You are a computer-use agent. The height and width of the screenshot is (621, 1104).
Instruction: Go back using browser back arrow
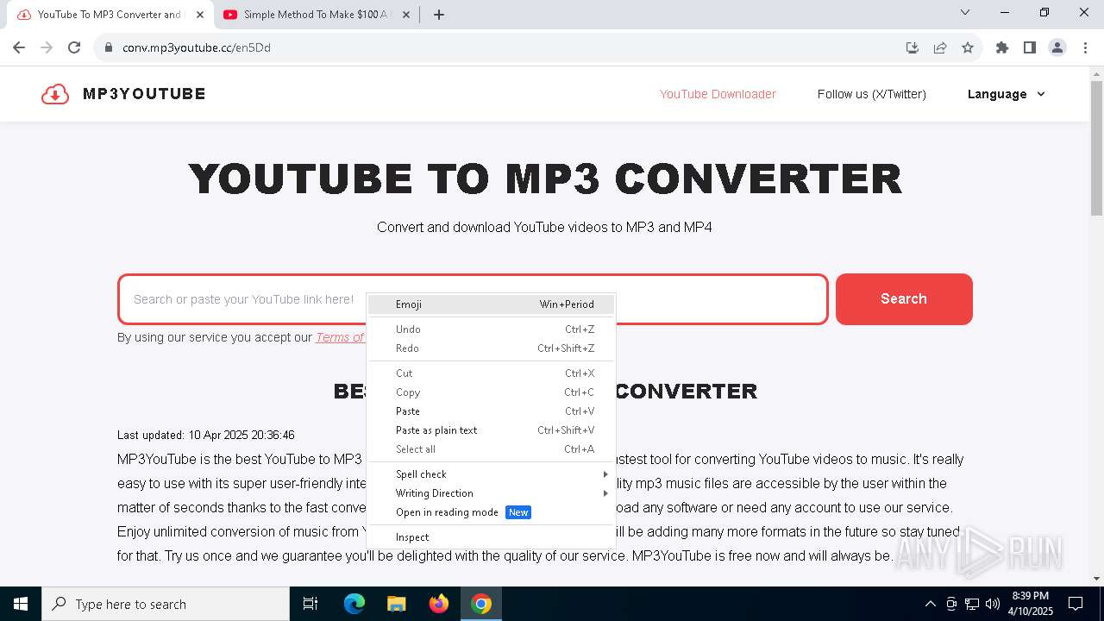(19, 47)
